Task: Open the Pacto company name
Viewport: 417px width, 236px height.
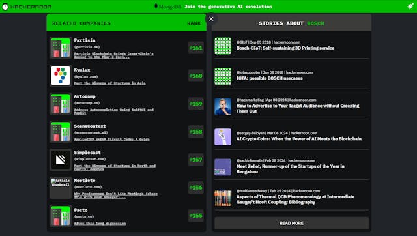Action: [x=81, y=210]
